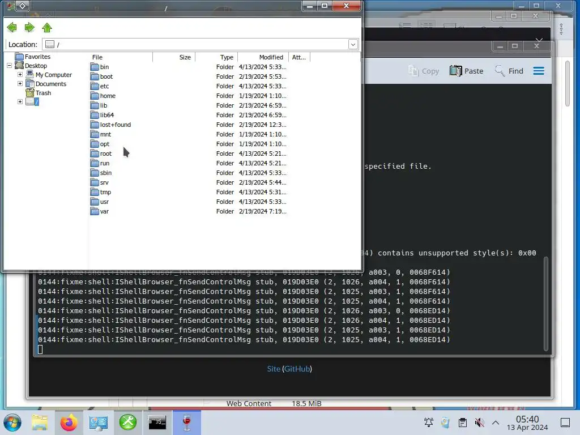Click the terminal window vertical scrollbar
This screenshot has height=435, width=580.
coord(545,304)
